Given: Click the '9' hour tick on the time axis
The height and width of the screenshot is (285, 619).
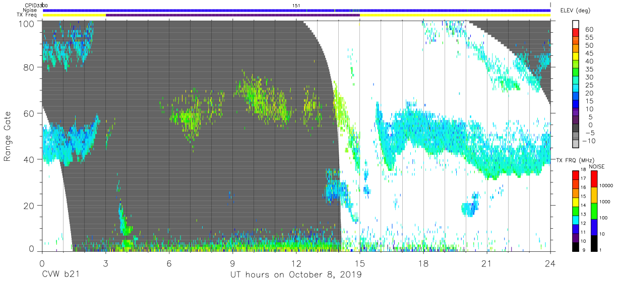Looking at the screenshot, I should tap(233, 263).
